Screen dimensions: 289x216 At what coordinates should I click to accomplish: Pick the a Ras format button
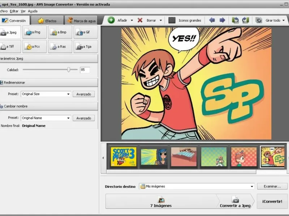point(60,47)
